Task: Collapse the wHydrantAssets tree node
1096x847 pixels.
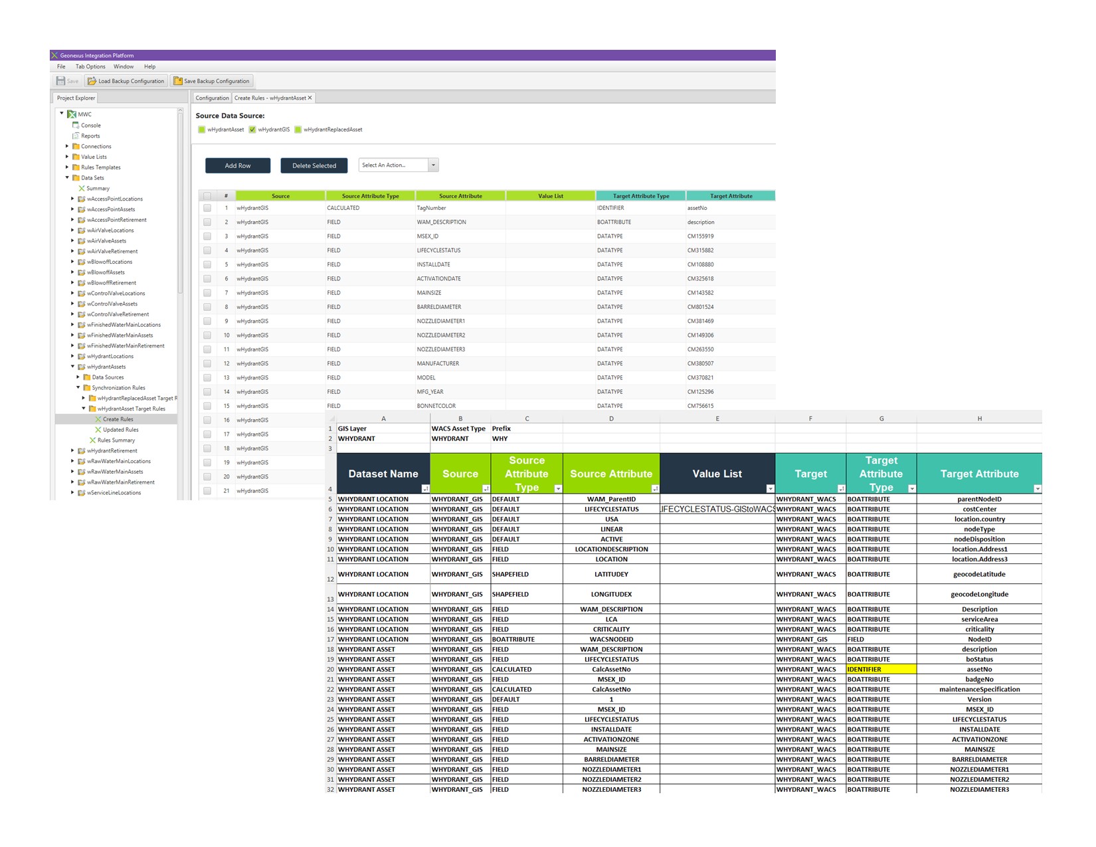Action: [73, 367]
